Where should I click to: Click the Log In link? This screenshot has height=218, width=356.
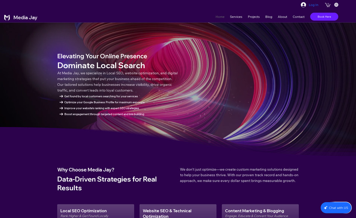pos(314,5)
